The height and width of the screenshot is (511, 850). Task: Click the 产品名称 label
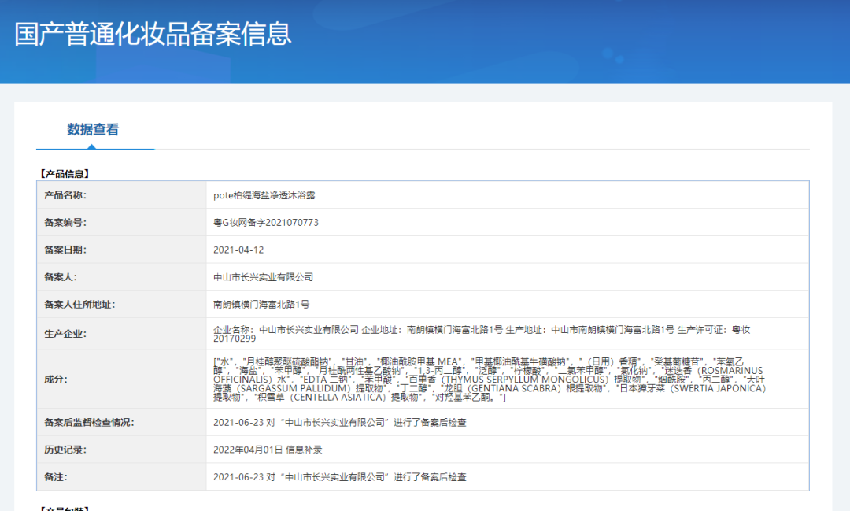[x=65, y=195]
